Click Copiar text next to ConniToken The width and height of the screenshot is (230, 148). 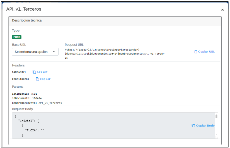coord(45,79)
